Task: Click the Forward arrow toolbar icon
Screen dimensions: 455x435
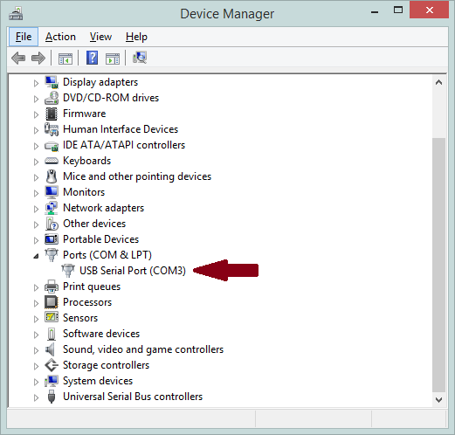Action: [x=38, y=58]
